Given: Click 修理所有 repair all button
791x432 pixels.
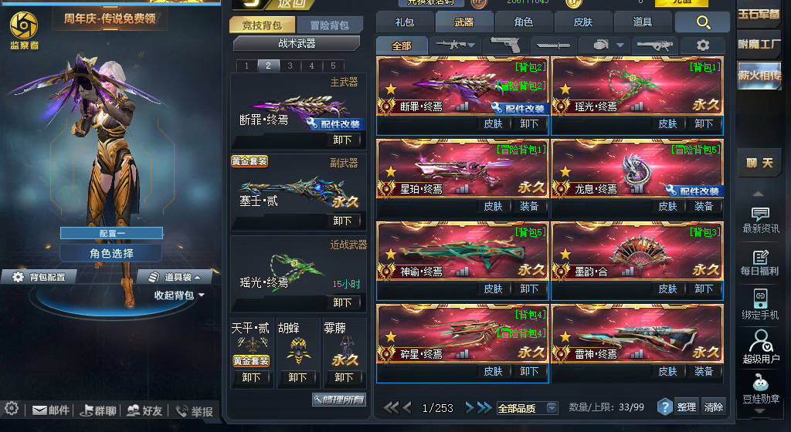Looking at the screenshot, I should coord(339,400).
